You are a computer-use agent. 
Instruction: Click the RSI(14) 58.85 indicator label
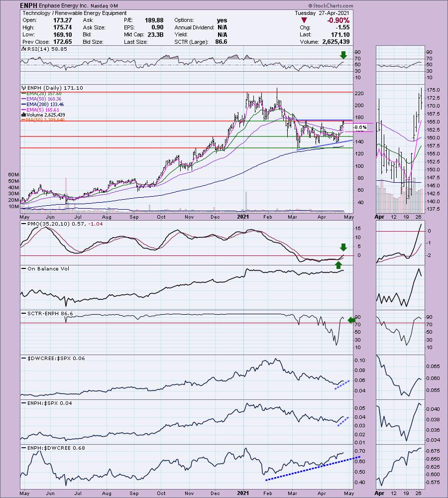click(47, 49)
